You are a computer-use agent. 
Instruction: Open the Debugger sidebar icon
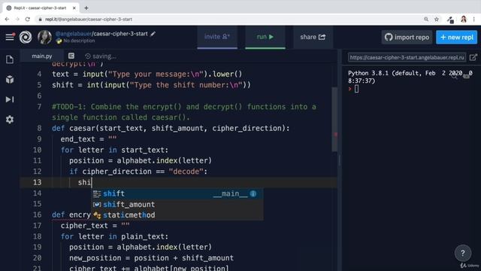(10, 99)
